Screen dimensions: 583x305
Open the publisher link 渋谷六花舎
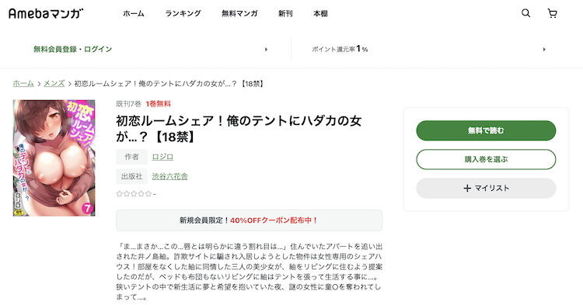(x=170, y=177)
